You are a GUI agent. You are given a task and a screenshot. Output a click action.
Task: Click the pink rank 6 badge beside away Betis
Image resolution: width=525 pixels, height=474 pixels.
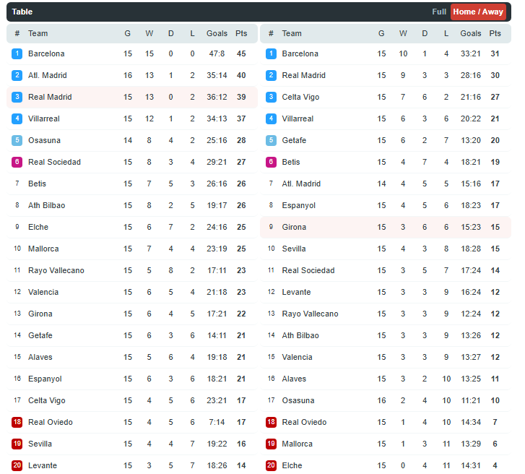(271, 162)
